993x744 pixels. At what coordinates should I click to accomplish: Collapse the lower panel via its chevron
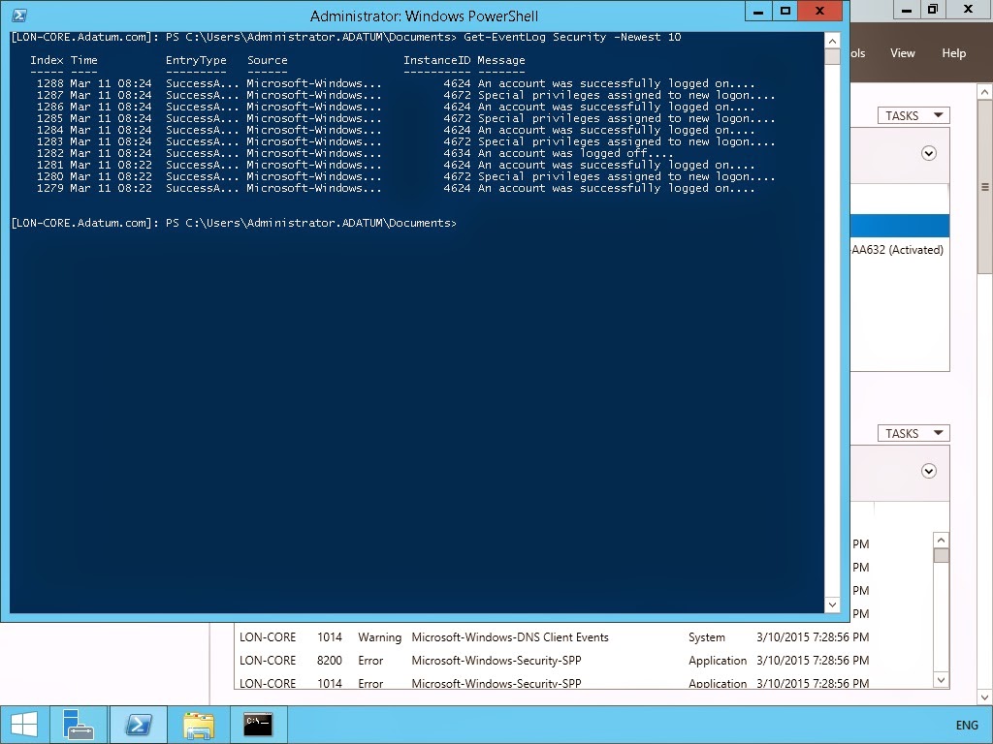[x=928, y=473]
